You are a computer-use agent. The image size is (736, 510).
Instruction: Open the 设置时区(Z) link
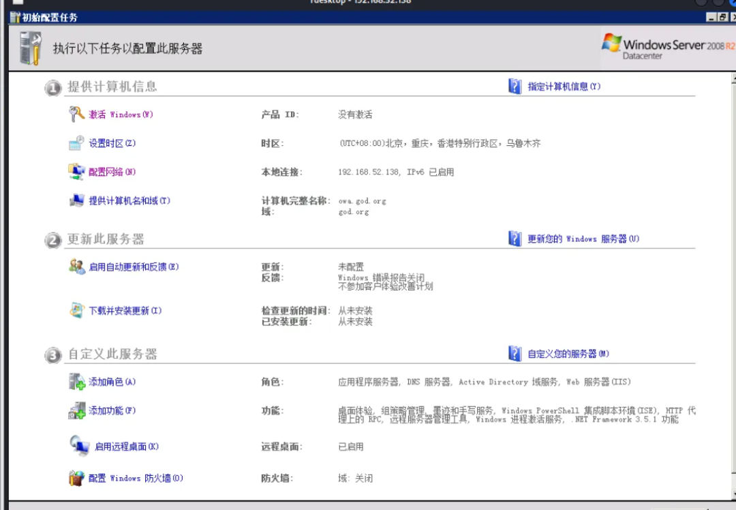[112, 143]
